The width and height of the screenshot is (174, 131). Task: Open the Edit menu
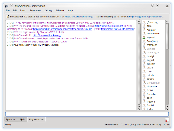[x=15, y=11]
